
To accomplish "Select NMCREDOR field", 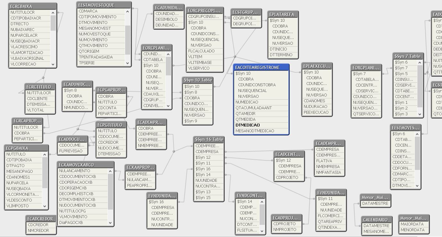I will click(41, 231).
